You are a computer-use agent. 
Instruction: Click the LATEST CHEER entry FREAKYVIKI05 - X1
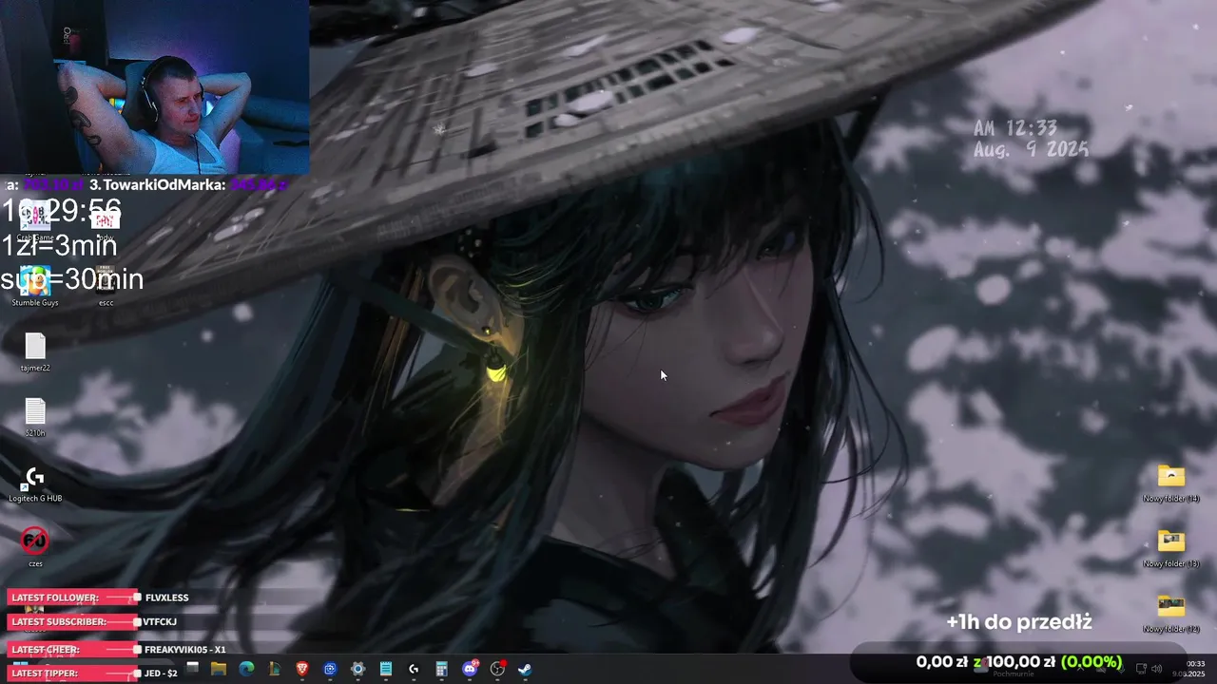coord(184,650)
